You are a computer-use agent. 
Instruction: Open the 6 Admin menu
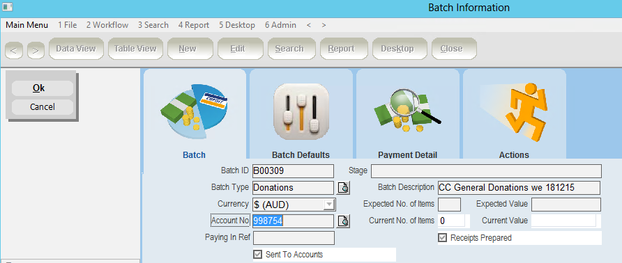click(x=280, y=25)
